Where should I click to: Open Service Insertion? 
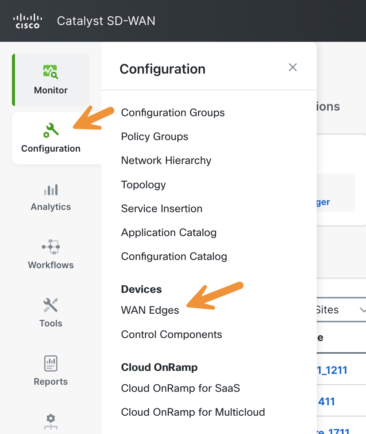tap(162, 209)
